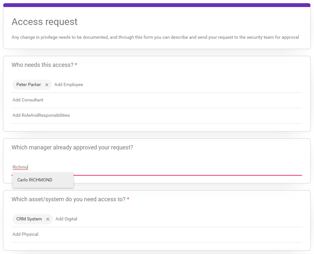
Task: Click the manager field containing Richmo
Action: [157, 167]
